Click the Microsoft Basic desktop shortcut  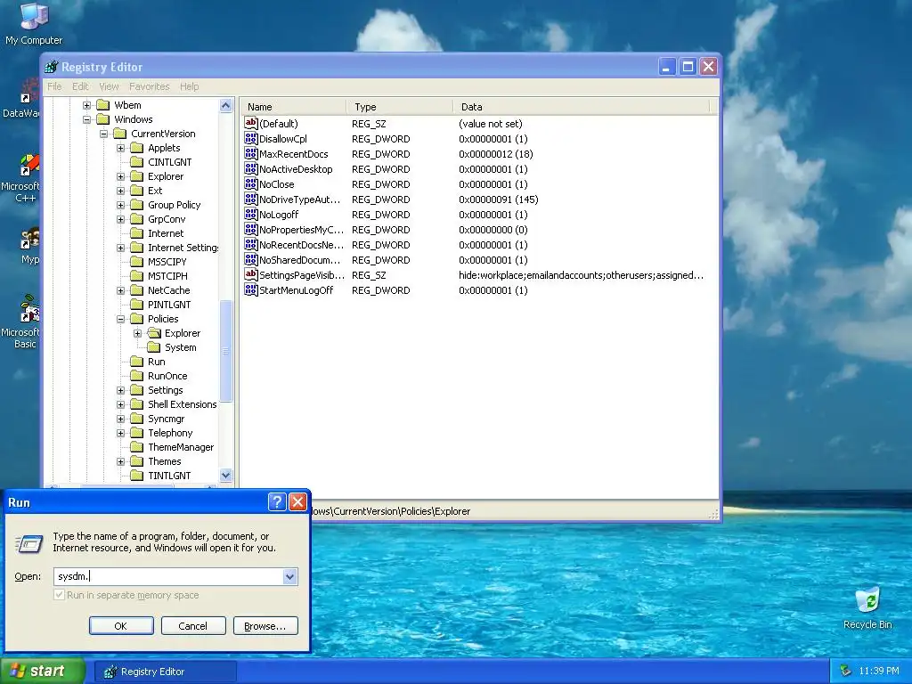(x=25, y=322)
